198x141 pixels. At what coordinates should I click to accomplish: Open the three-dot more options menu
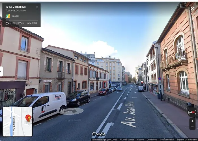[x=37, y=8]
